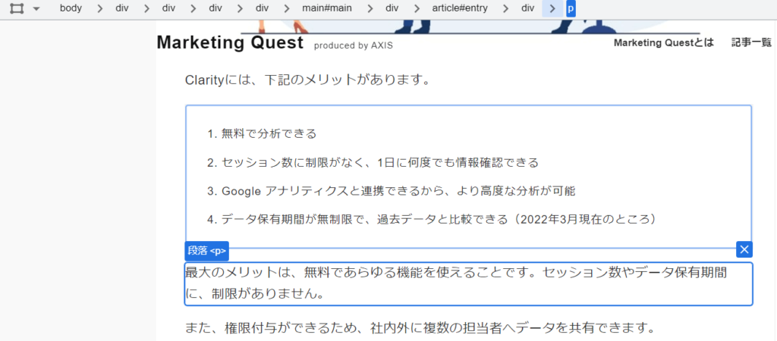Click the '段落 <p>' blue tag label

(x=206, y=251)
